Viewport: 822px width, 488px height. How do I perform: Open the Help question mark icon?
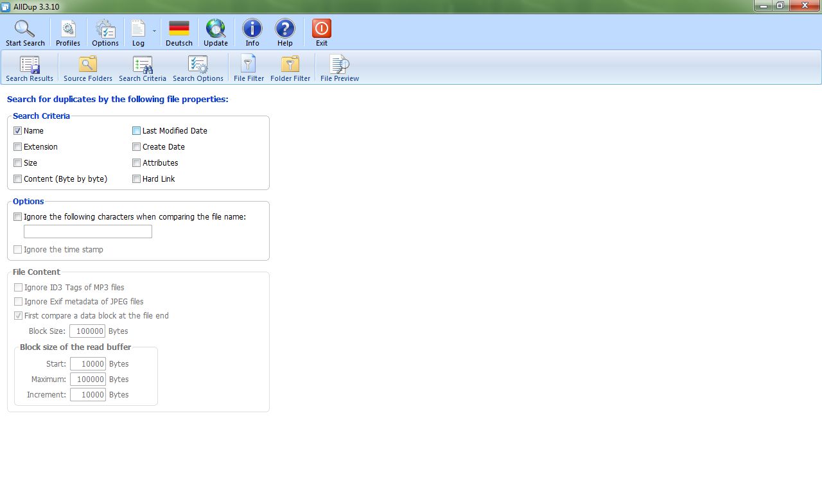285,29
